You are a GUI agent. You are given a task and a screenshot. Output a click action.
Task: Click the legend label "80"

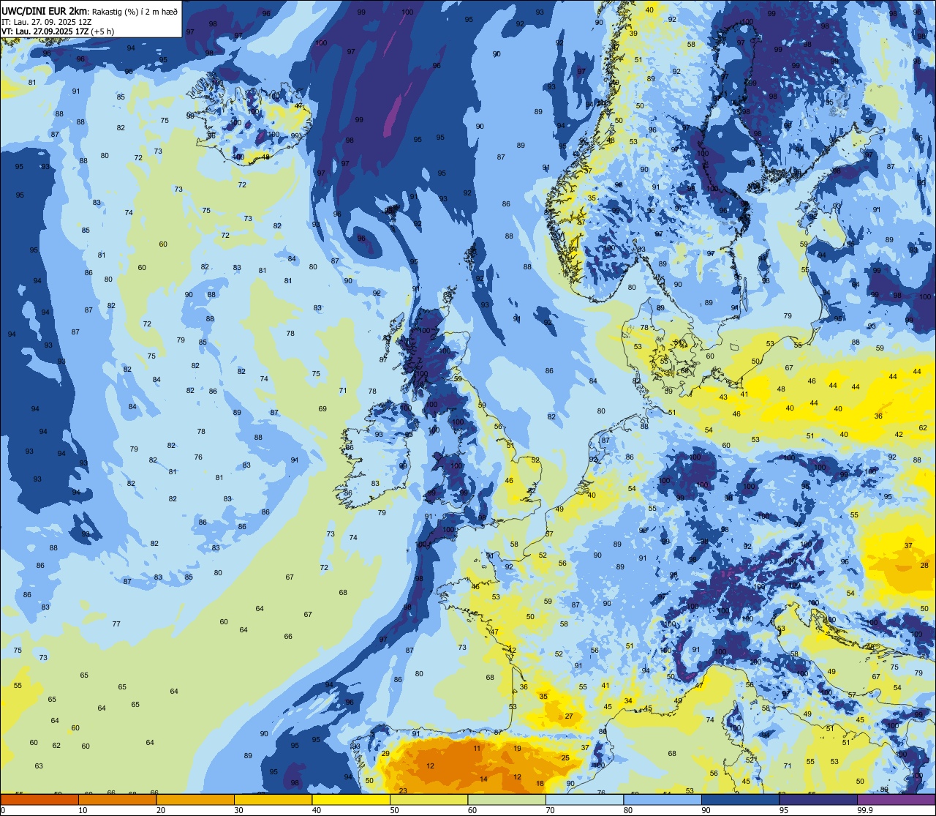point(628,810)
